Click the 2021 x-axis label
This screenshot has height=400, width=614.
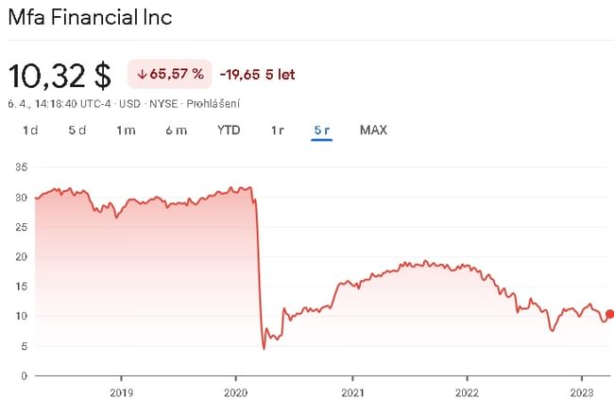click(351, 391)
